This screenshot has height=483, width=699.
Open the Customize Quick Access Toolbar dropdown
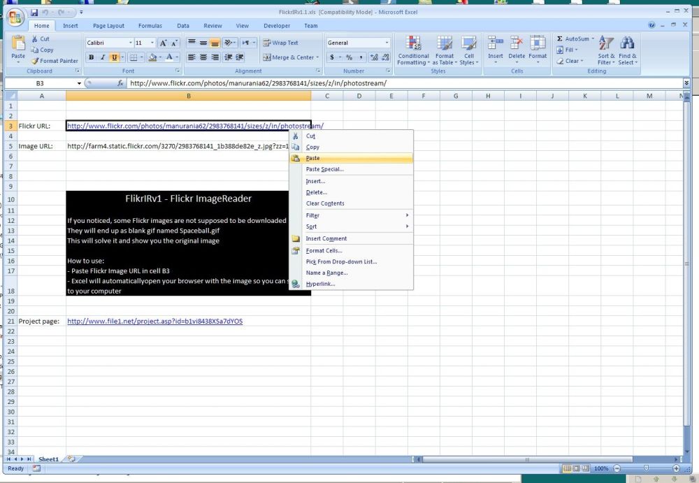81,13
